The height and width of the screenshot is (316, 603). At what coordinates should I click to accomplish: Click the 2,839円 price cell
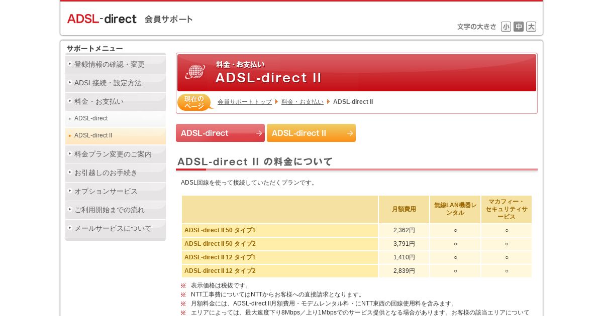pos(404,271)
